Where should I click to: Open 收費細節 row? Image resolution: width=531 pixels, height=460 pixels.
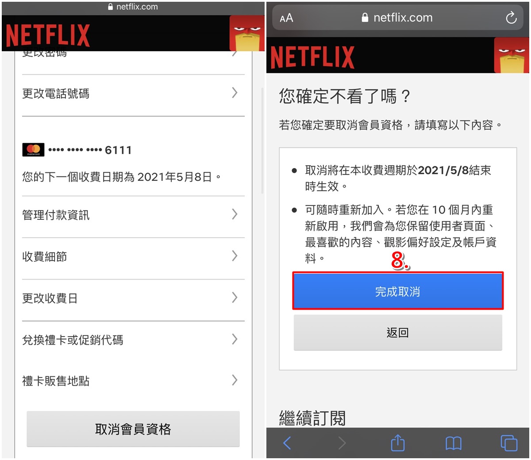[133, 257]
